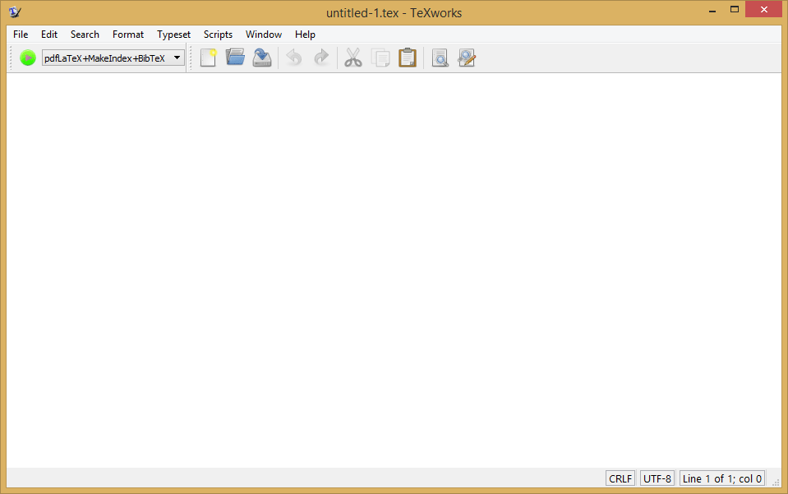This screenshot has height=494, width=788.
Task: Click the window resize grip in status bar
Action: (776, 482)
